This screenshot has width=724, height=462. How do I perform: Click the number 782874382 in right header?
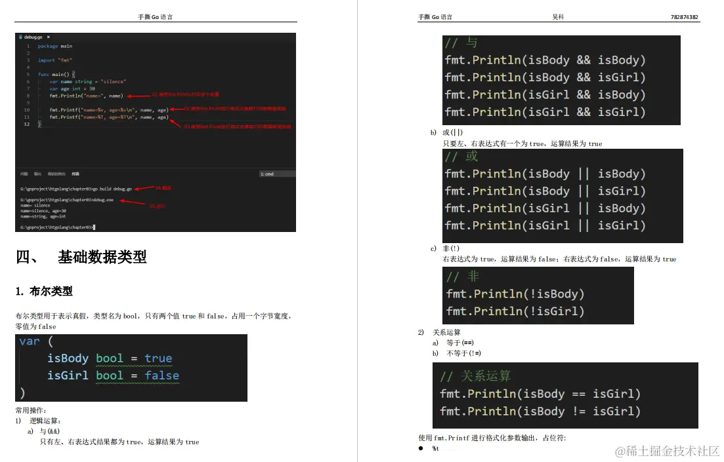coord(685,17)
